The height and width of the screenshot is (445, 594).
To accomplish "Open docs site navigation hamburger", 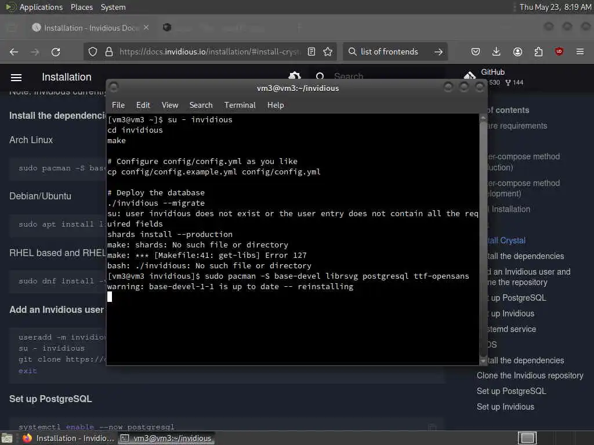I will pos(16,78).
